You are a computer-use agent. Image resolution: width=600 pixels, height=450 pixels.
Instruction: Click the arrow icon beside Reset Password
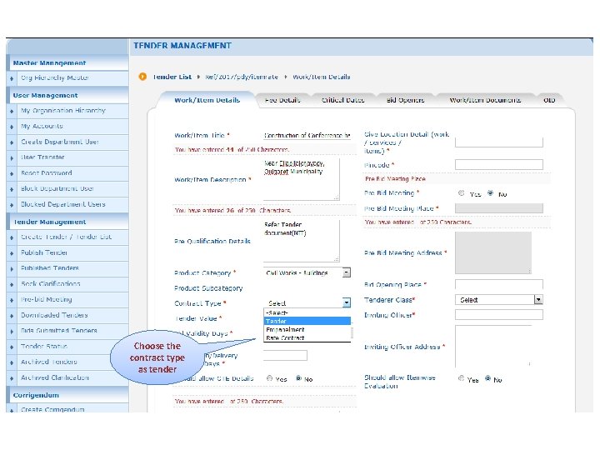(12, 174)
